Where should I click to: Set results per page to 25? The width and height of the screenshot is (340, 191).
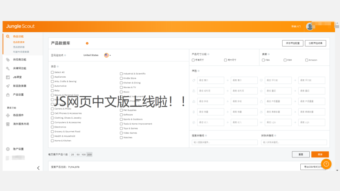tap(72, 155)
